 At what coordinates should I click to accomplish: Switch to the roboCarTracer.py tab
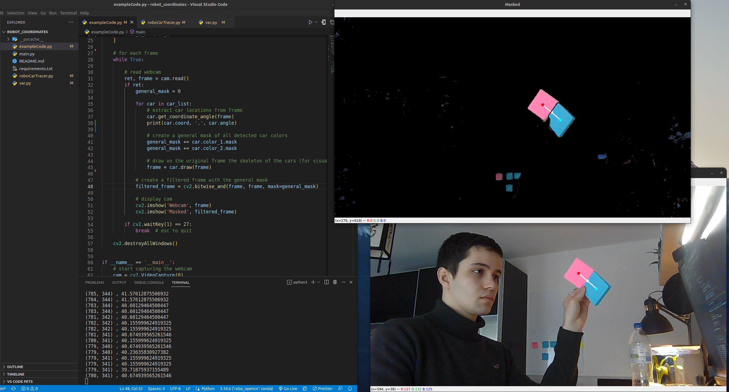[164, 22]
